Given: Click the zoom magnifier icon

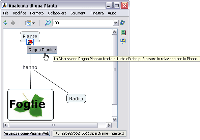Looking at the screenshot, I should (x=48, y=23).
